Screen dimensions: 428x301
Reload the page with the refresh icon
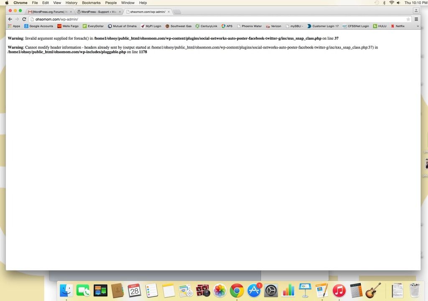coord(24,19)
